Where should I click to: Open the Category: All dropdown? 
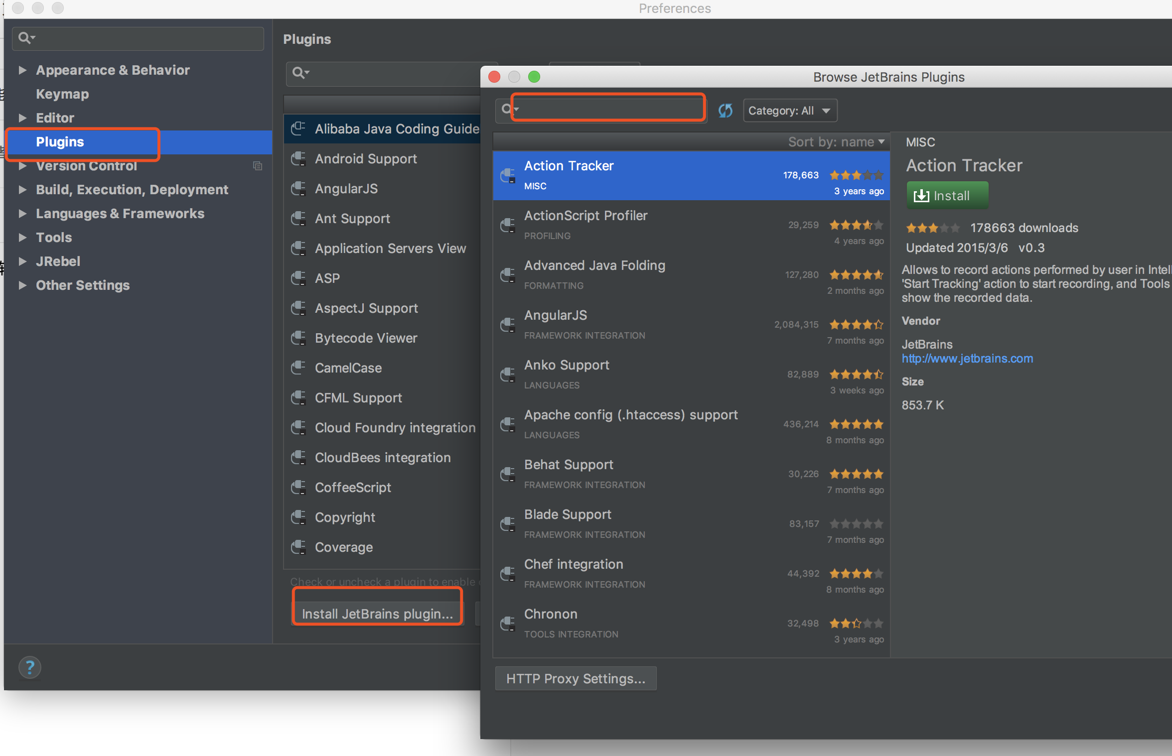(x=790, y=111)
